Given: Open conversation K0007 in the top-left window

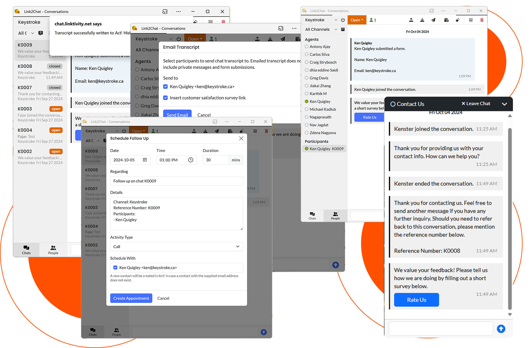Looking at the screenshot, I should tap(40, 93).
